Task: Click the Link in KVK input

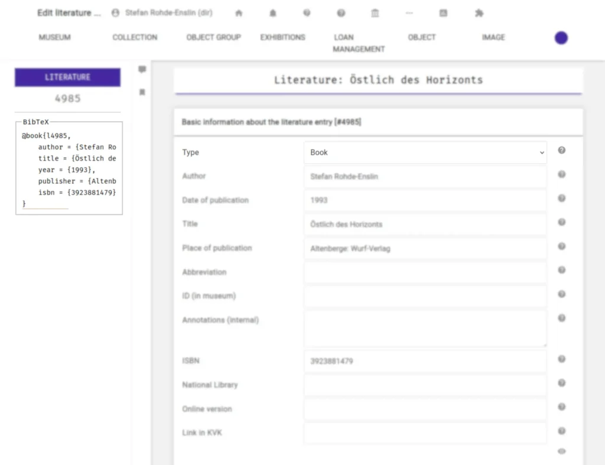Action: click(425, 433)
